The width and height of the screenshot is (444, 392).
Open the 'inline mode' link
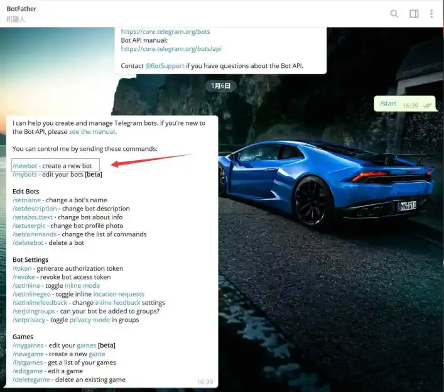pyautogui.click(x=82, y=286)
